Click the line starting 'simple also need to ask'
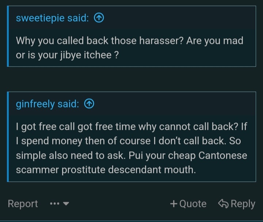This screenshot has width=263, height=222. click(x=131, y=155)
